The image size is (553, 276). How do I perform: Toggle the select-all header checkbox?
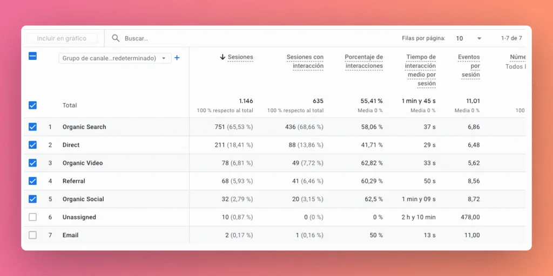[32, 56]
